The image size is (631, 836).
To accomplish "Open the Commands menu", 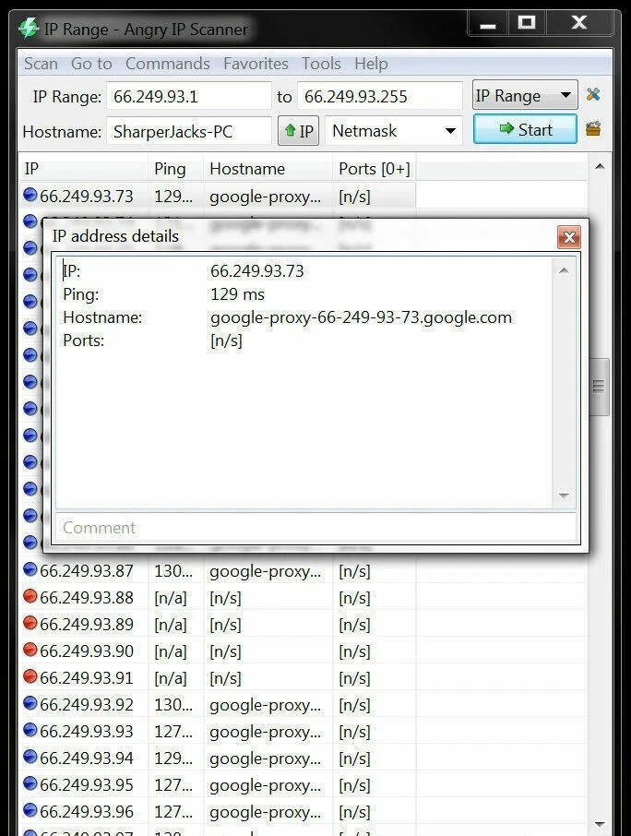I will pos(167,64).
